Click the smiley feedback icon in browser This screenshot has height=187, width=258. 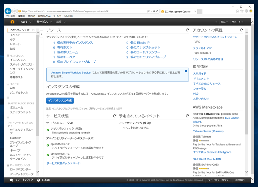click(251, 11)
